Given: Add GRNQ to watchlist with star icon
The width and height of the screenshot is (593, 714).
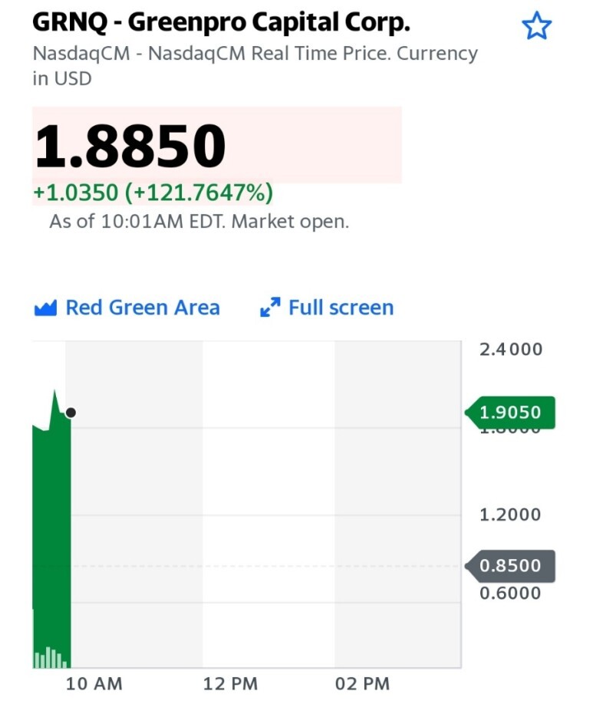Looking at the screenshot, I should click(536, 26).
